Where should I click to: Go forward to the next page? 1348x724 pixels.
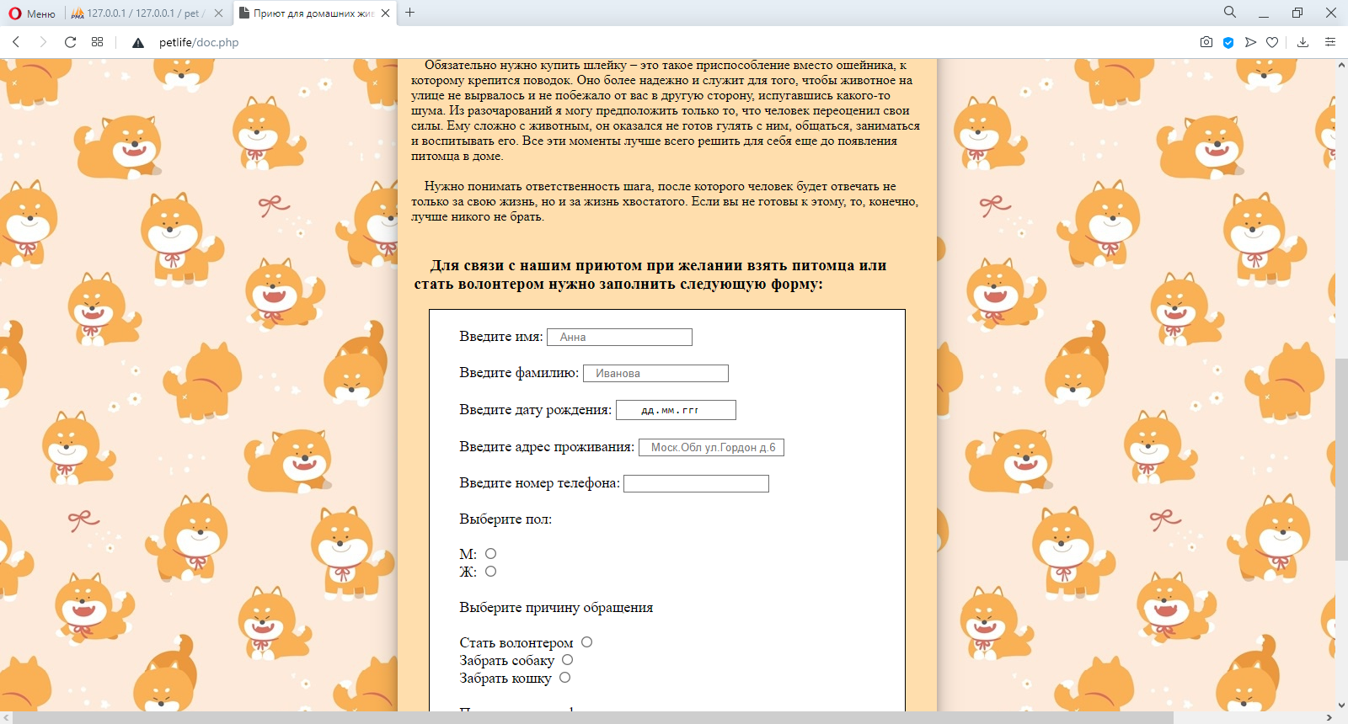[x=43, y=42]
